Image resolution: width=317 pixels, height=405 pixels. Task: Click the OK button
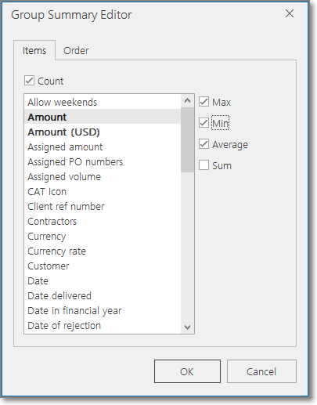click(187, 371)
